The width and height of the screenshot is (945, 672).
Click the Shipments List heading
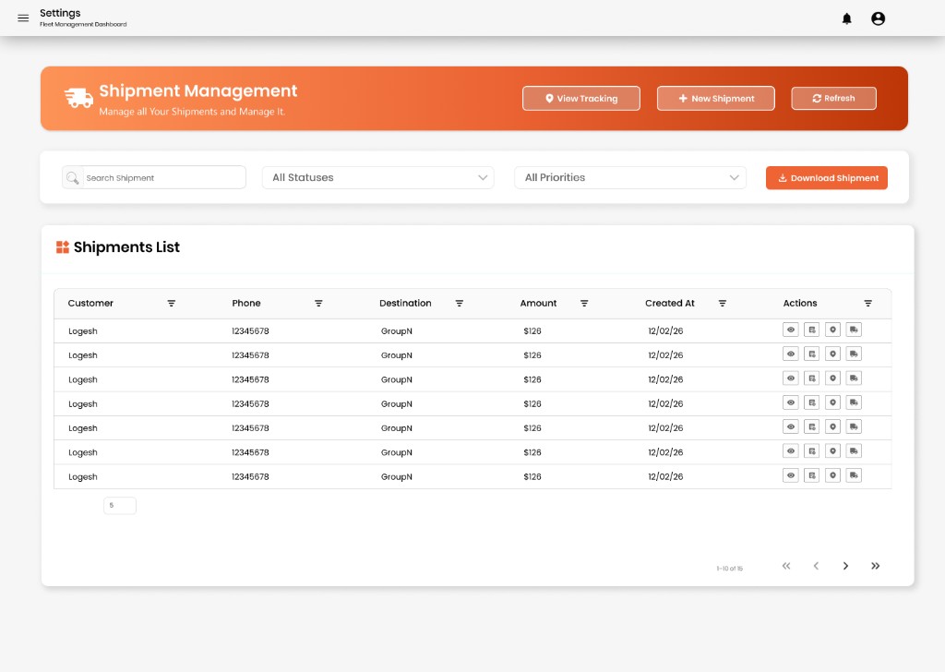tap(126, 247)
